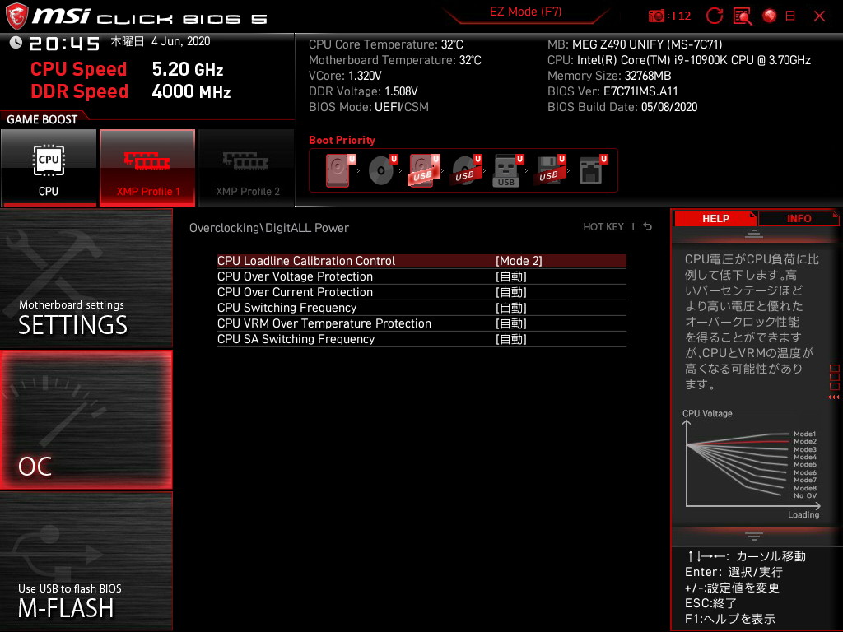Screen dimensions: 843x632
Task: Change CPU Over Voltage Protection [自動] value
Action: (x=510, y=276)
